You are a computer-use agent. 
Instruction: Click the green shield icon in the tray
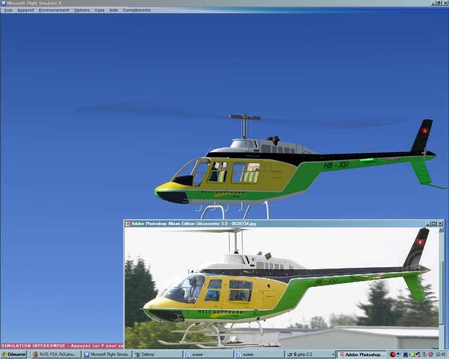[424, 354]
